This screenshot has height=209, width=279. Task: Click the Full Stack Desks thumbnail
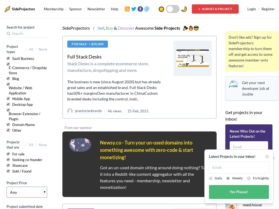pos(193,58)
